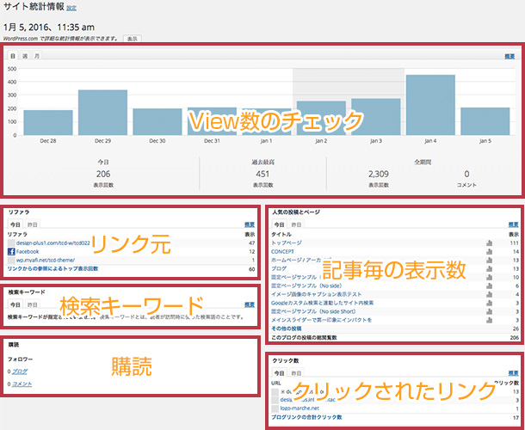The height and width of the screenshot is (430, 525).
Task: Open wp.myafi.net/tcd-theme/ referrer link
Action: [x=46, y=261]
